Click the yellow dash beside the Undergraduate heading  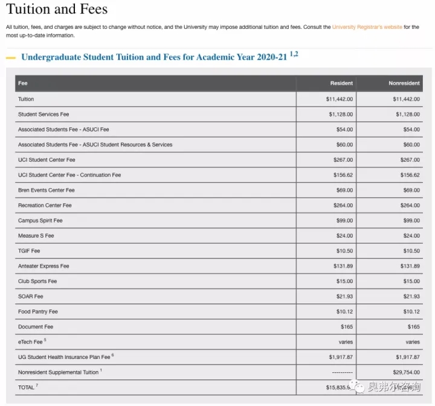[x=11, y=58]
